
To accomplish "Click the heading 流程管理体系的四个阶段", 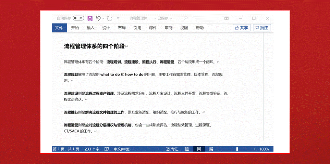I will (x=94, y=46).
